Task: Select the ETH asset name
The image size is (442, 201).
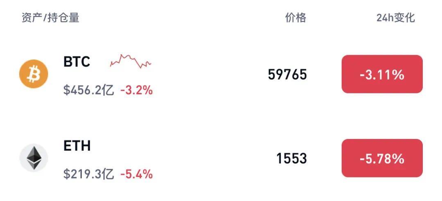Action: coord(77,146)
